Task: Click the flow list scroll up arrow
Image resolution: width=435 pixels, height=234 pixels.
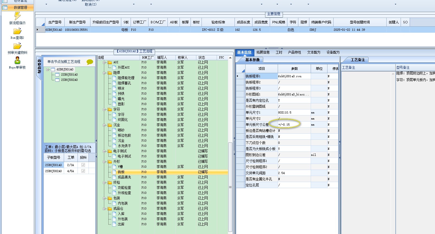Action: (x=230, y=58)
